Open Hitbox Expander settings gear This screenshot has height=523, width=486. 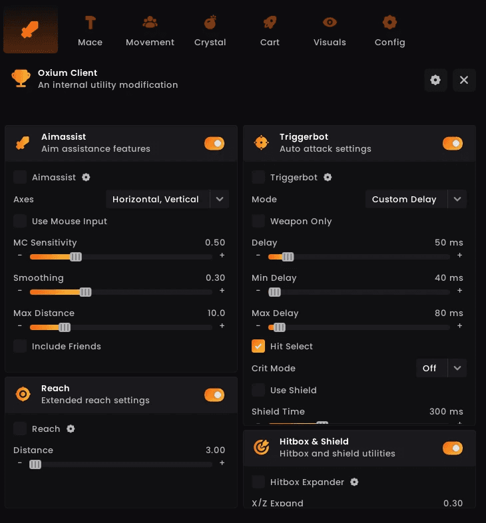tap(354, 482)
